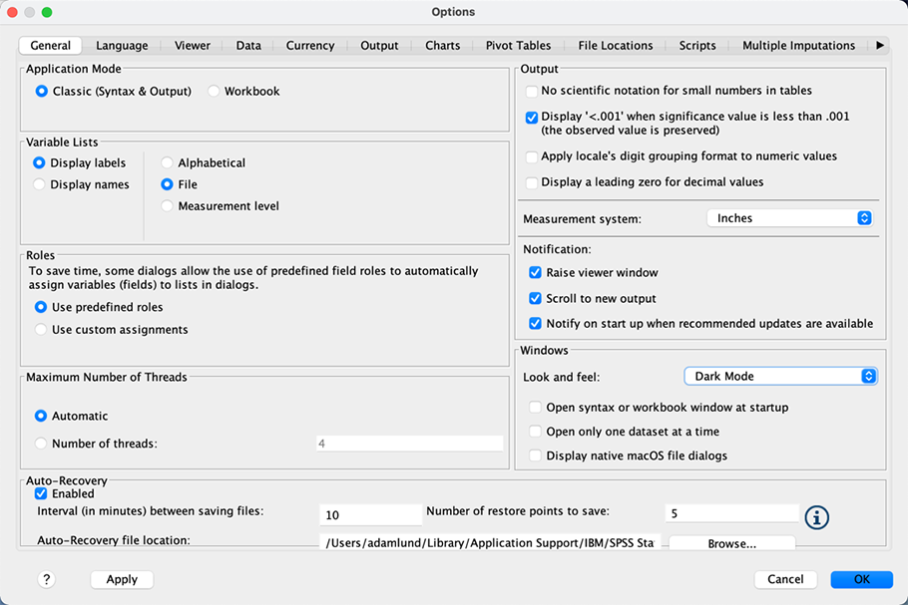Viewport: 908px width, 605px height.
Task: Select Alphabetical variable list ordering
Action: pyautogui.click(x=167, y=162)
